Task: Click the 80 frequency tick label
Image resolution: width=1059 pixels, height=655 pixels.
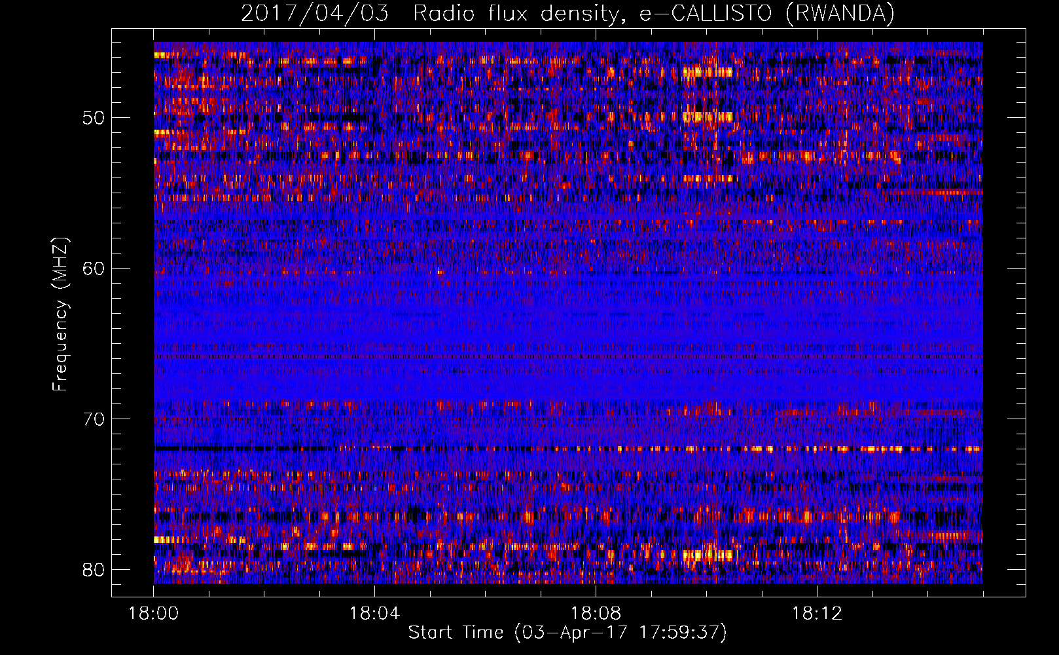Action: [x=94, y=570]
